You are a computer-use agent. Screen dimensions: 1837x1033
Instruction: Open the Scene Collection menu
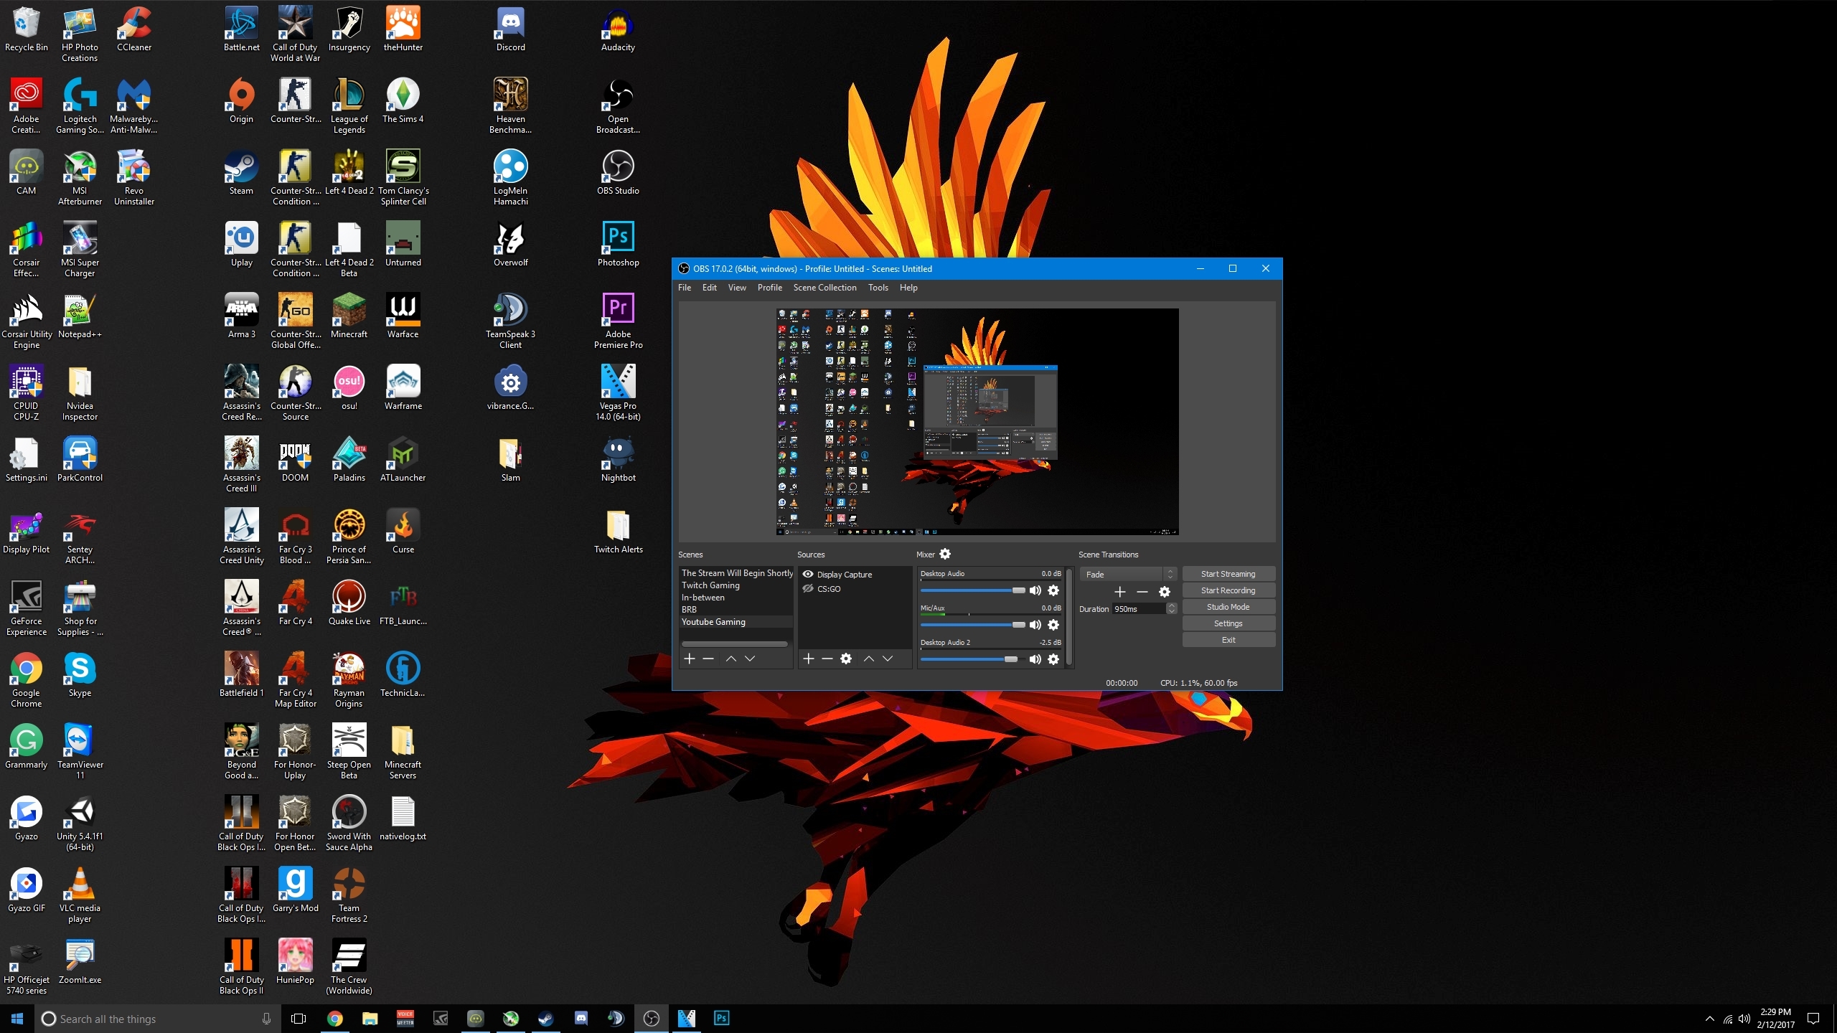click(x=824, y=288)
